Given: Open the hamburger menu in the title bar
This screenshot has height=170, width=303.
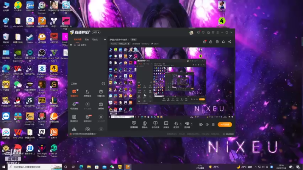Looking at the screenshot, I should pyautogui.click(x=217, y=32).
